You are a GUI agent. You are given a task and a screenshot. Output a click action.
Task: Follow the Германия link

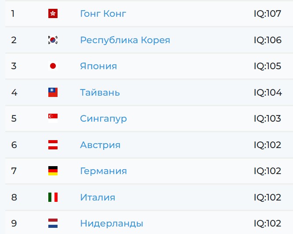click(x=104, y=171)
